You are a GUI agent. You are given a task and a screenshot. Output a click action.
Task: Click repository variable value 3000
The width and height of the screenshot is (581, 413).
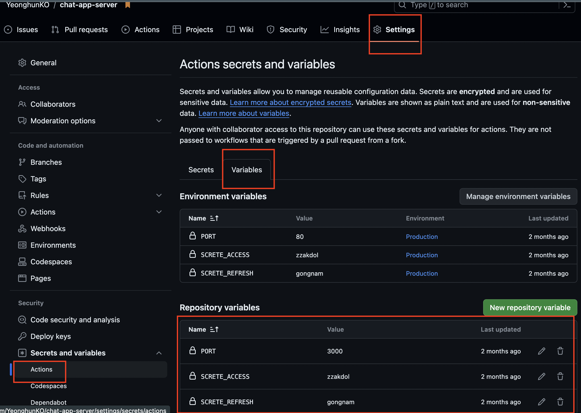(335, 351)
